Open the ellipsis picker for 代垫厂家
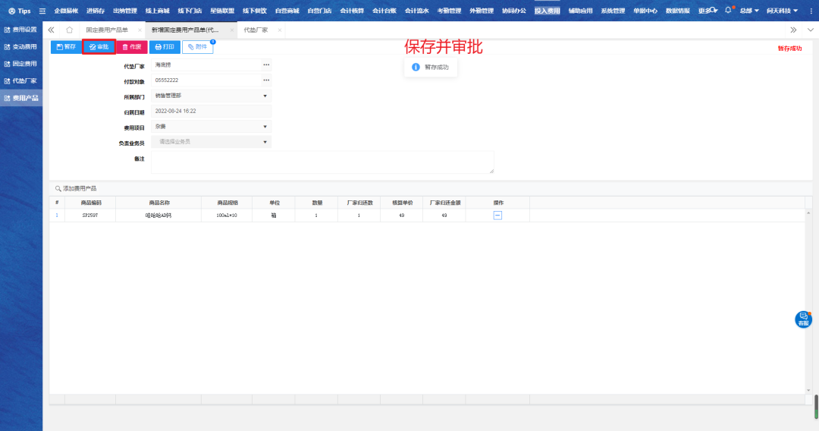Screen dimensions: 819x431 [266, 65]
